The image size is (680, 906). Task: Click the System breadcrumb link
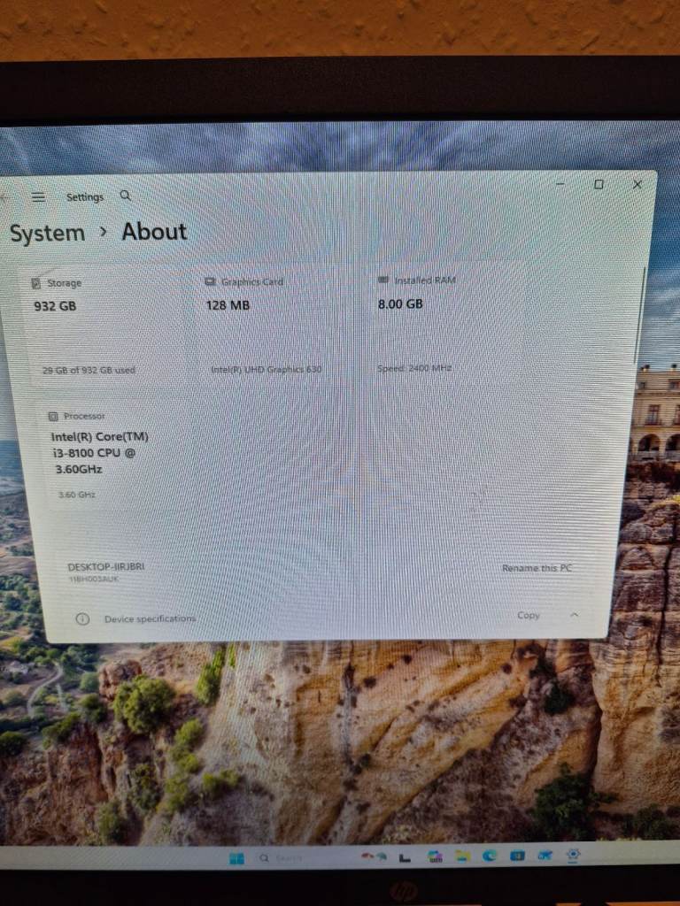tap(48, 234)
